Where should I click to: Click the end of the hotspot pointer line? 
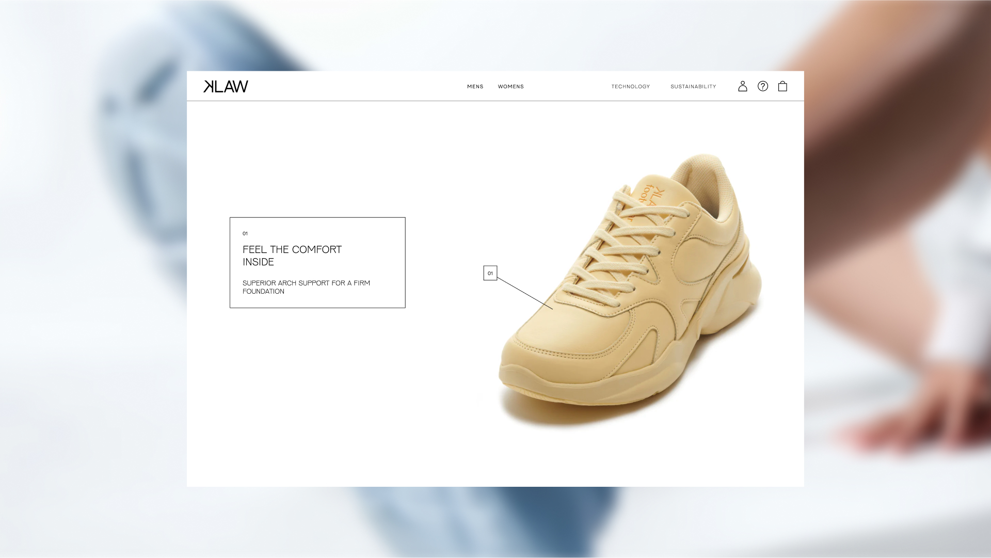tap(552, 309)
